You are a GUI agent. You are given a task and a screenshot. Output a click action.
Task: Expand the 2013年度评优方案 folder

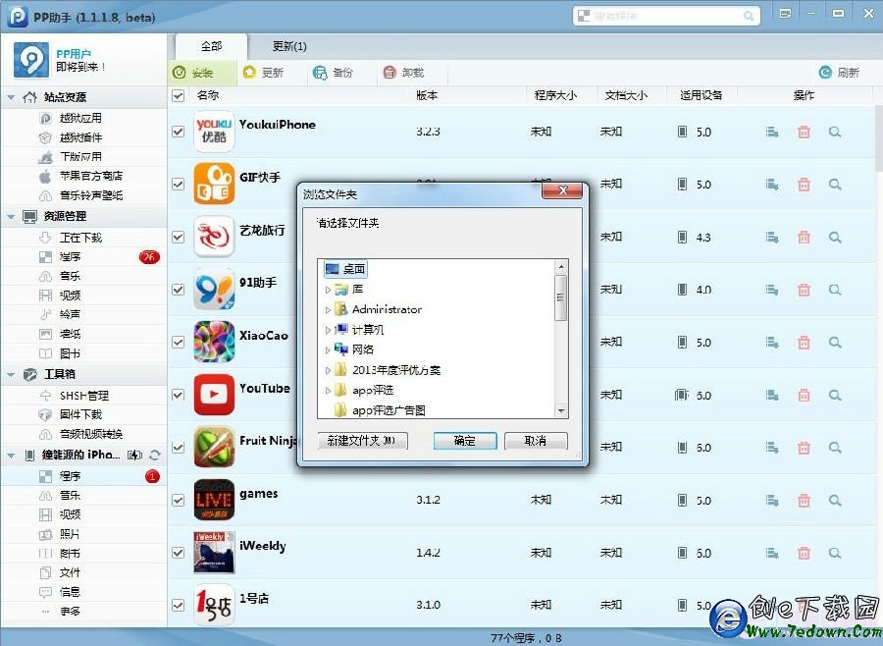pos(328,370)
